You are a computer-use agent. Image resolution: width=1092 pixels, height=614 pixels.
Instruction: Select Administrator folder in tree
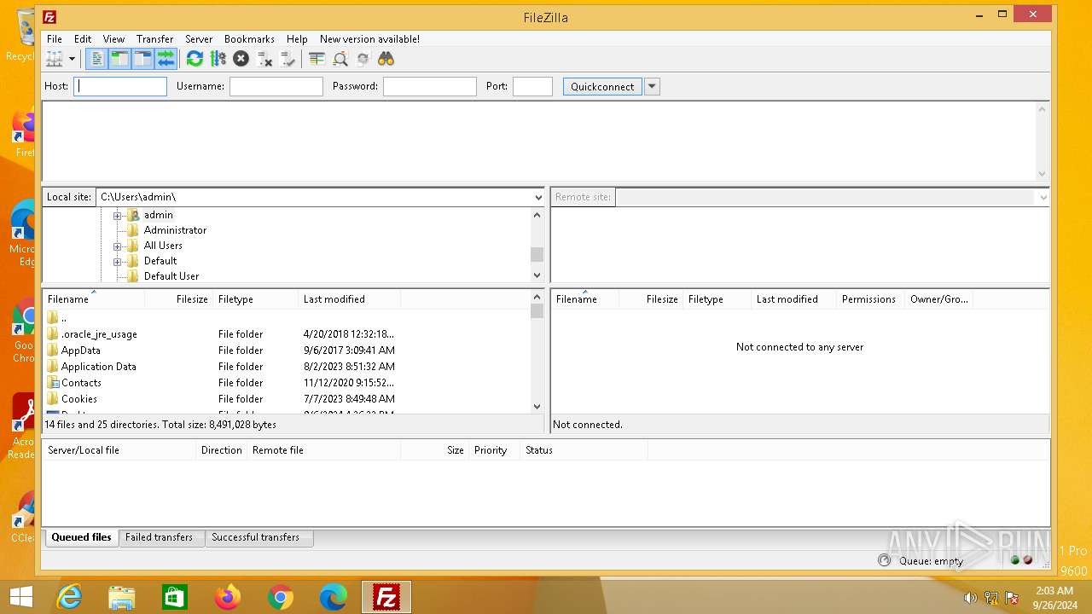point(175,230)
